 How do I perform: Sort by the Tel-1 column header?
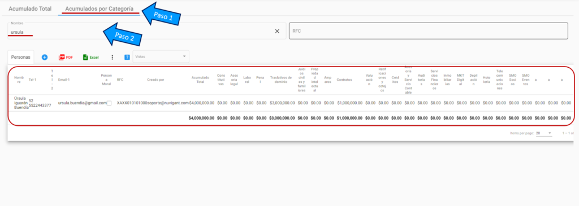pos(32,79)
